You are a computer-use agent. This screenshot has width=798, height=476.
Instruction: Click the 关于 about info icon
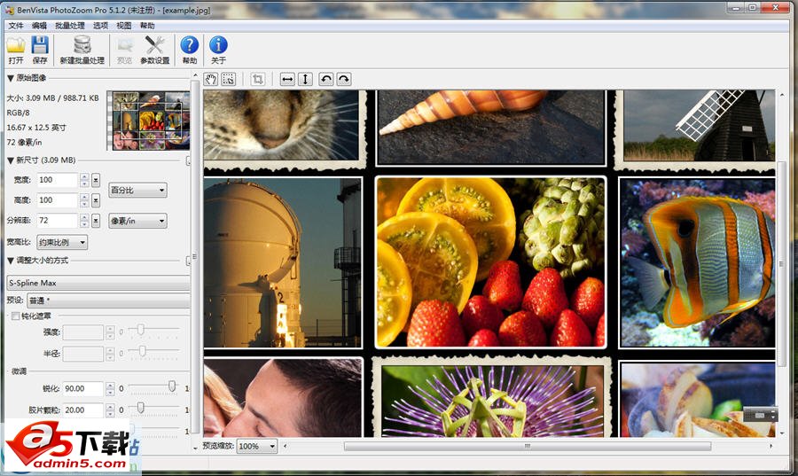click(218, 46)
